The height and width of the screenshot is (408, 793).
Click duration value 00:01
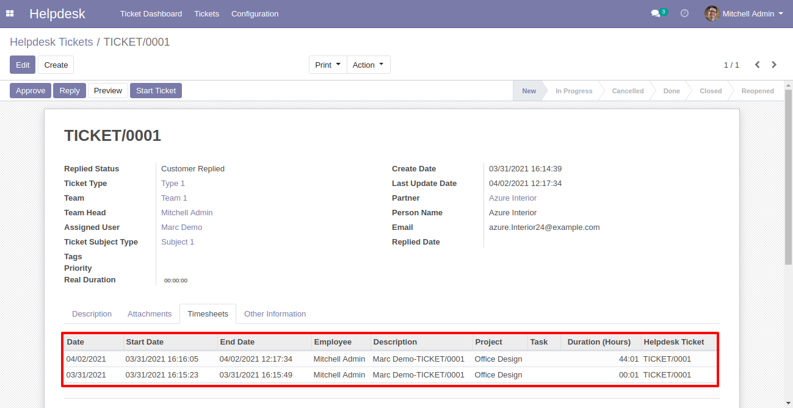(x=629, y=375)
